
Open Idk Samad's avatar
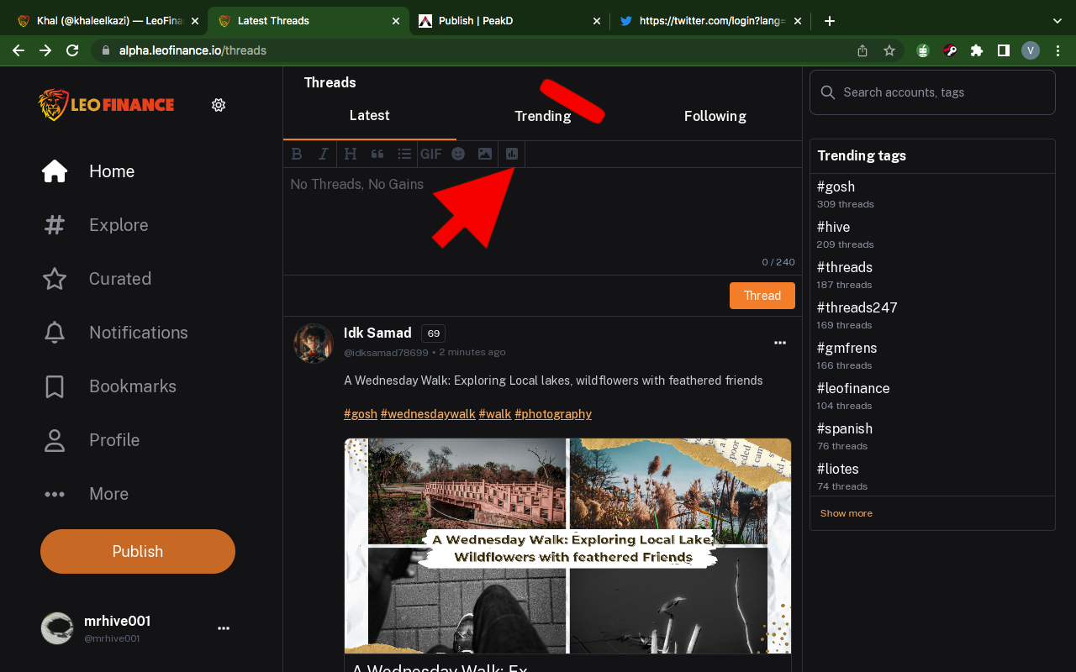[x=314, y=343]
